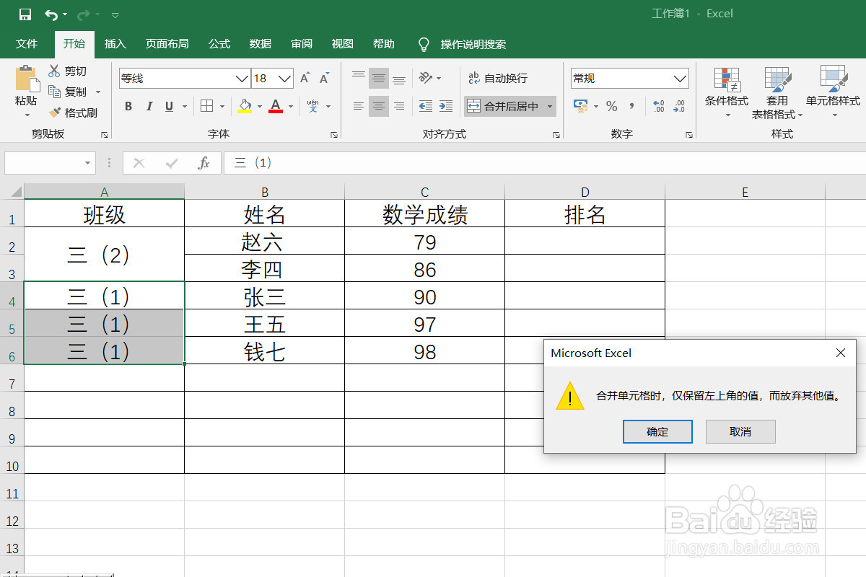Open the 数据 ribbon tab
This screenshot has width=866, height=577.
pyautogui.click(x=259, y=44)
